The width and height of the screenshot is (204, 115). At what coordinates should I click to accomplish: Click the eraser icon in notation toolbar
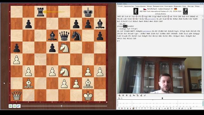(x=145, y=95)
